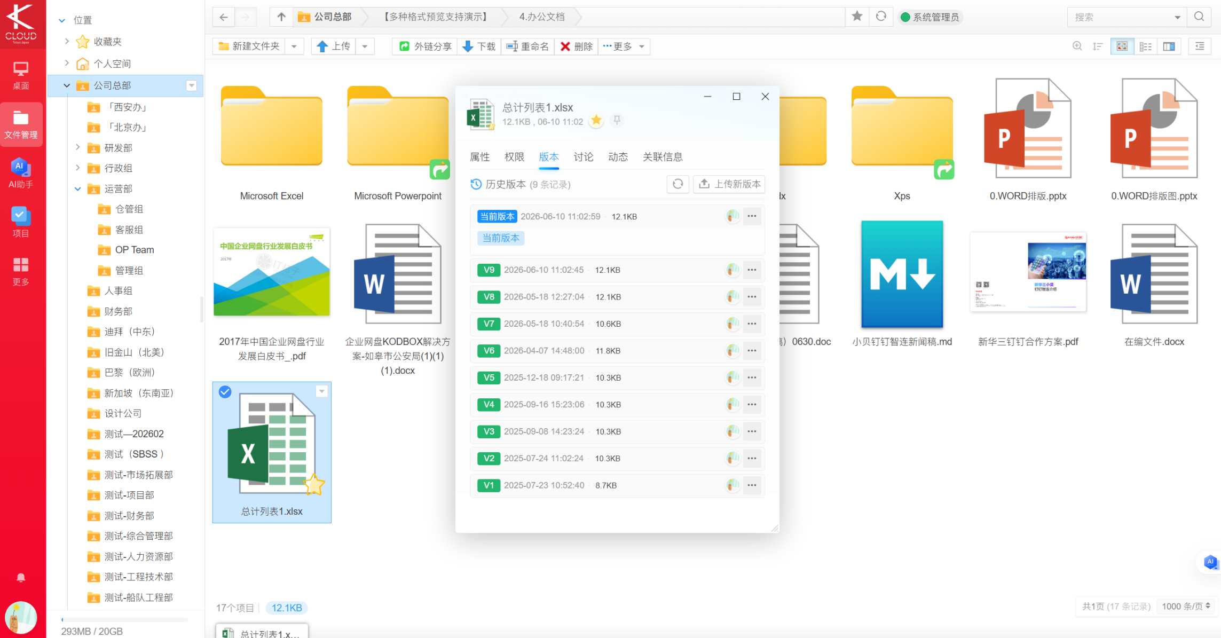Open the user avatar at sidebar bottom

[x=21, y=618]
